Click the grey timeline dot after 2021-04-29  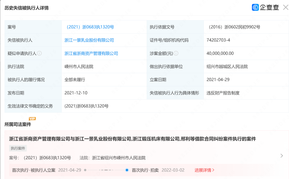click(85, 170)
